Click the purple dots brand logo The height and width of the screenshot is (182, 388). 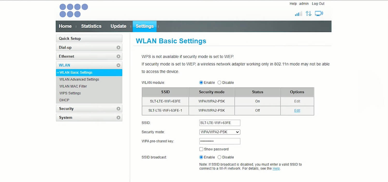coord(74,11)
